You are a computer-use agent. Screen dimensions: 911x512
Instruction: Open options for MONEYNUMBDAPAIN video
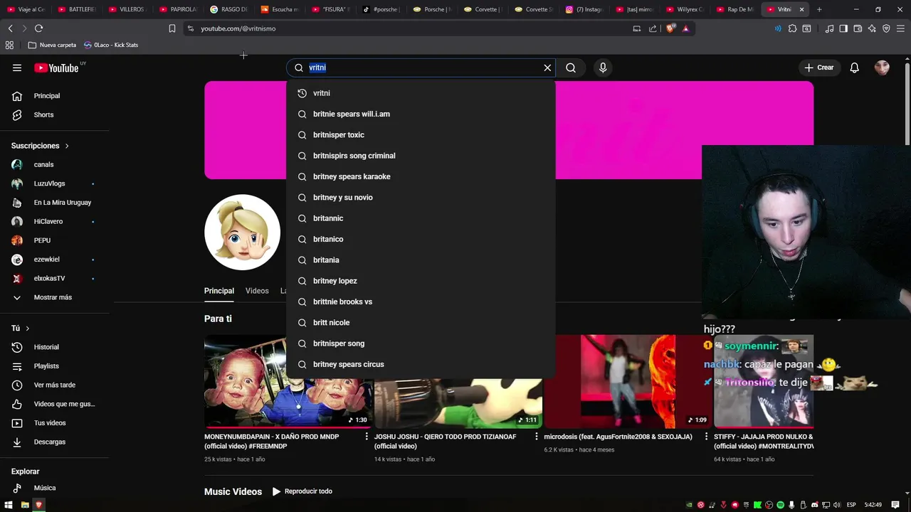(x=367, y=437)
